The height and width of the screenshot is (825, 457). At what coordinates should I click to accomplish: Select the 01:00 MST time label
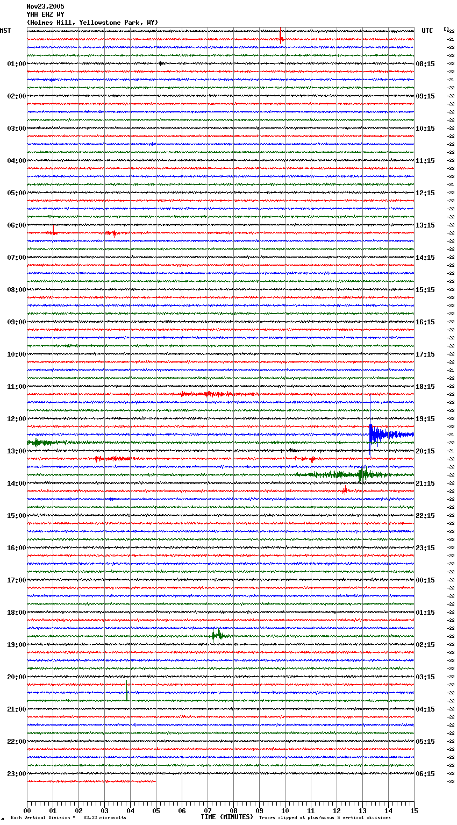pyautogui.click(x=16, y=64)
